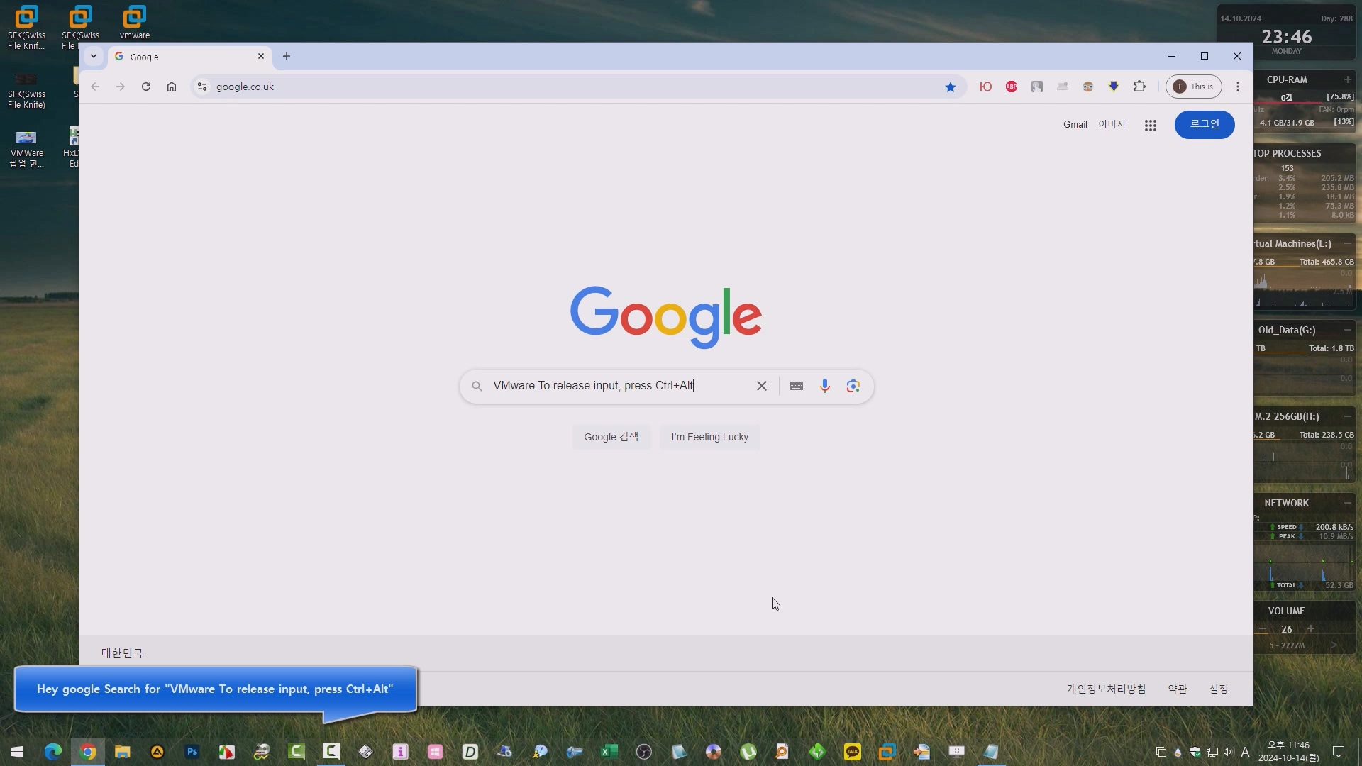View site information icon in address bar

pos(202,87)
